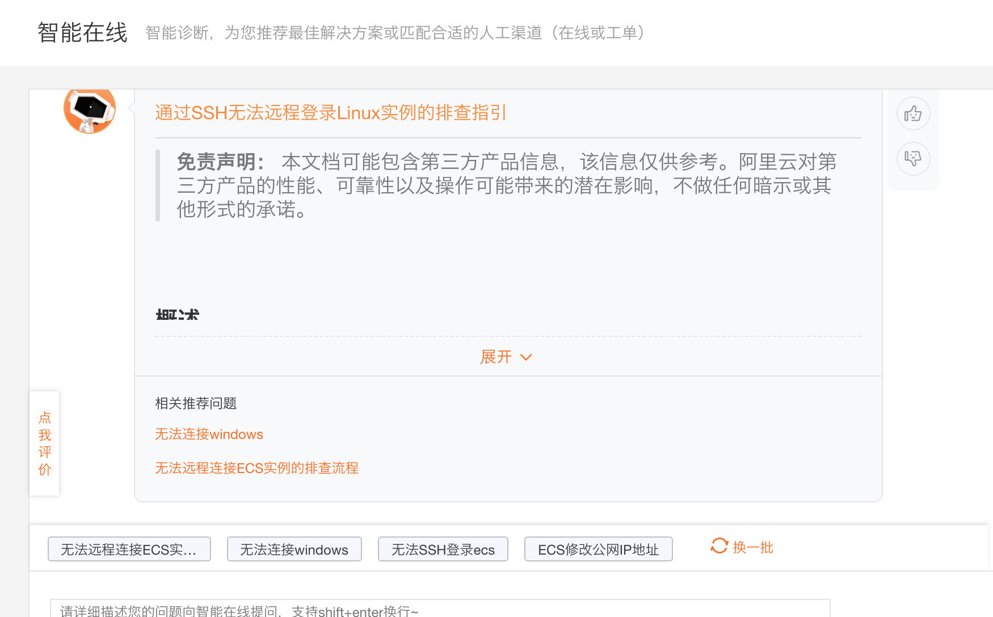993x617 pixels.
Task: Click the 智能在线 page title
Action: 83,32
